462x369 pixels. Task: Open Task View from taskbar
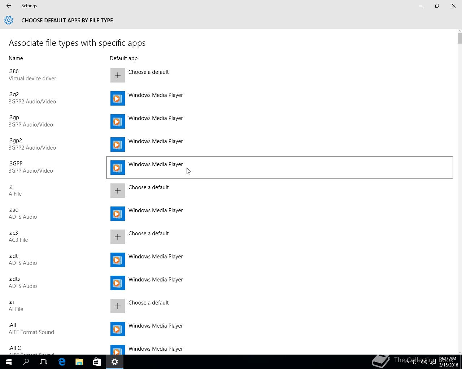point(43,362)
